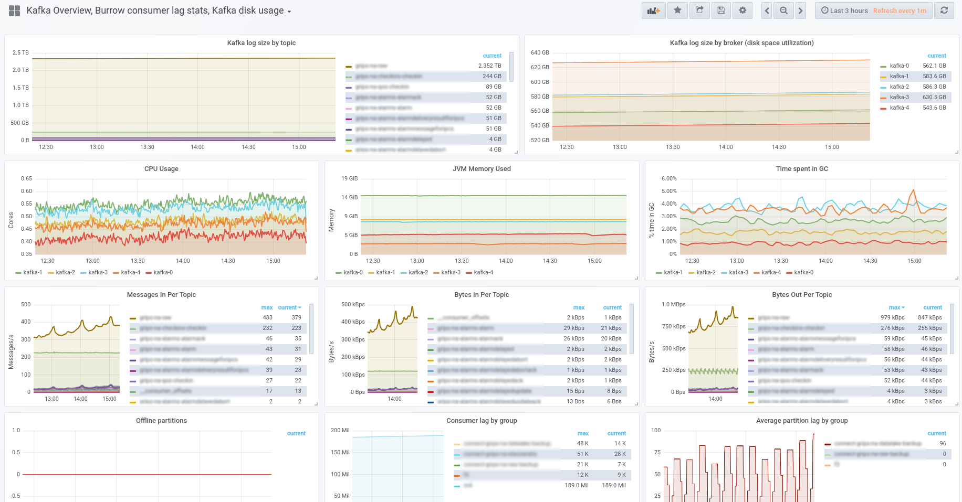
Task: Sort Messages In by current column
Action: pos(289,307)
